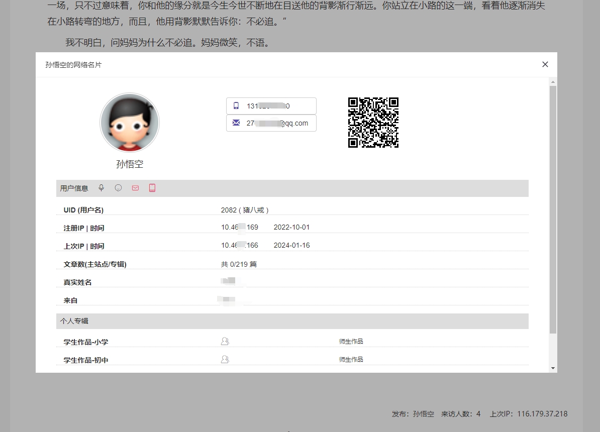Click the last login date 2024-01-16

[291, 245]
